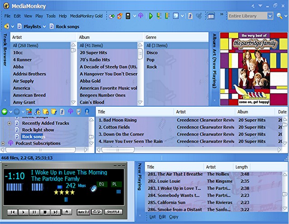This screenshot has width=289, height=224.
Task: Click the green Play arrow in the top toolbar
Action: pos(150,16)
